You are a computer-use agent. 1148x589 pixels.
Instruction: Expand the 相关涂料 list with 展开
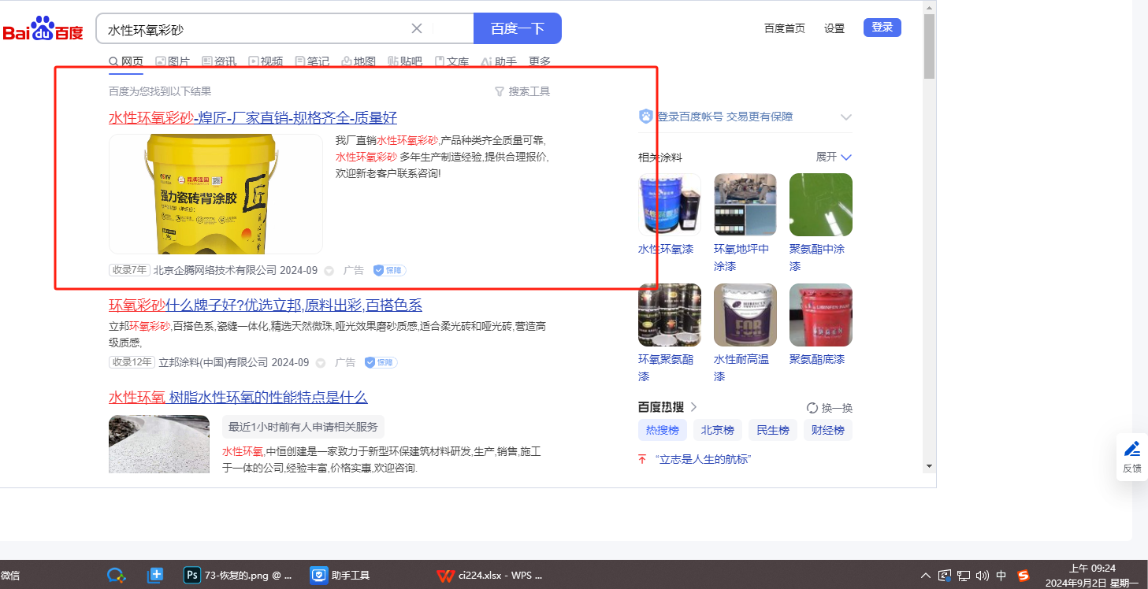point(834,157)
